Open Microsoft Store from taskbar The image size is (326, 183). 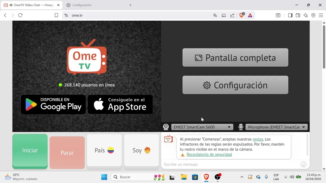(195, 177)
